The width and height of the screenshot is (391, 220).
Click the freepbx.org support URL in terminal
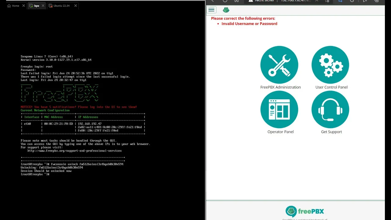(75, 151)
